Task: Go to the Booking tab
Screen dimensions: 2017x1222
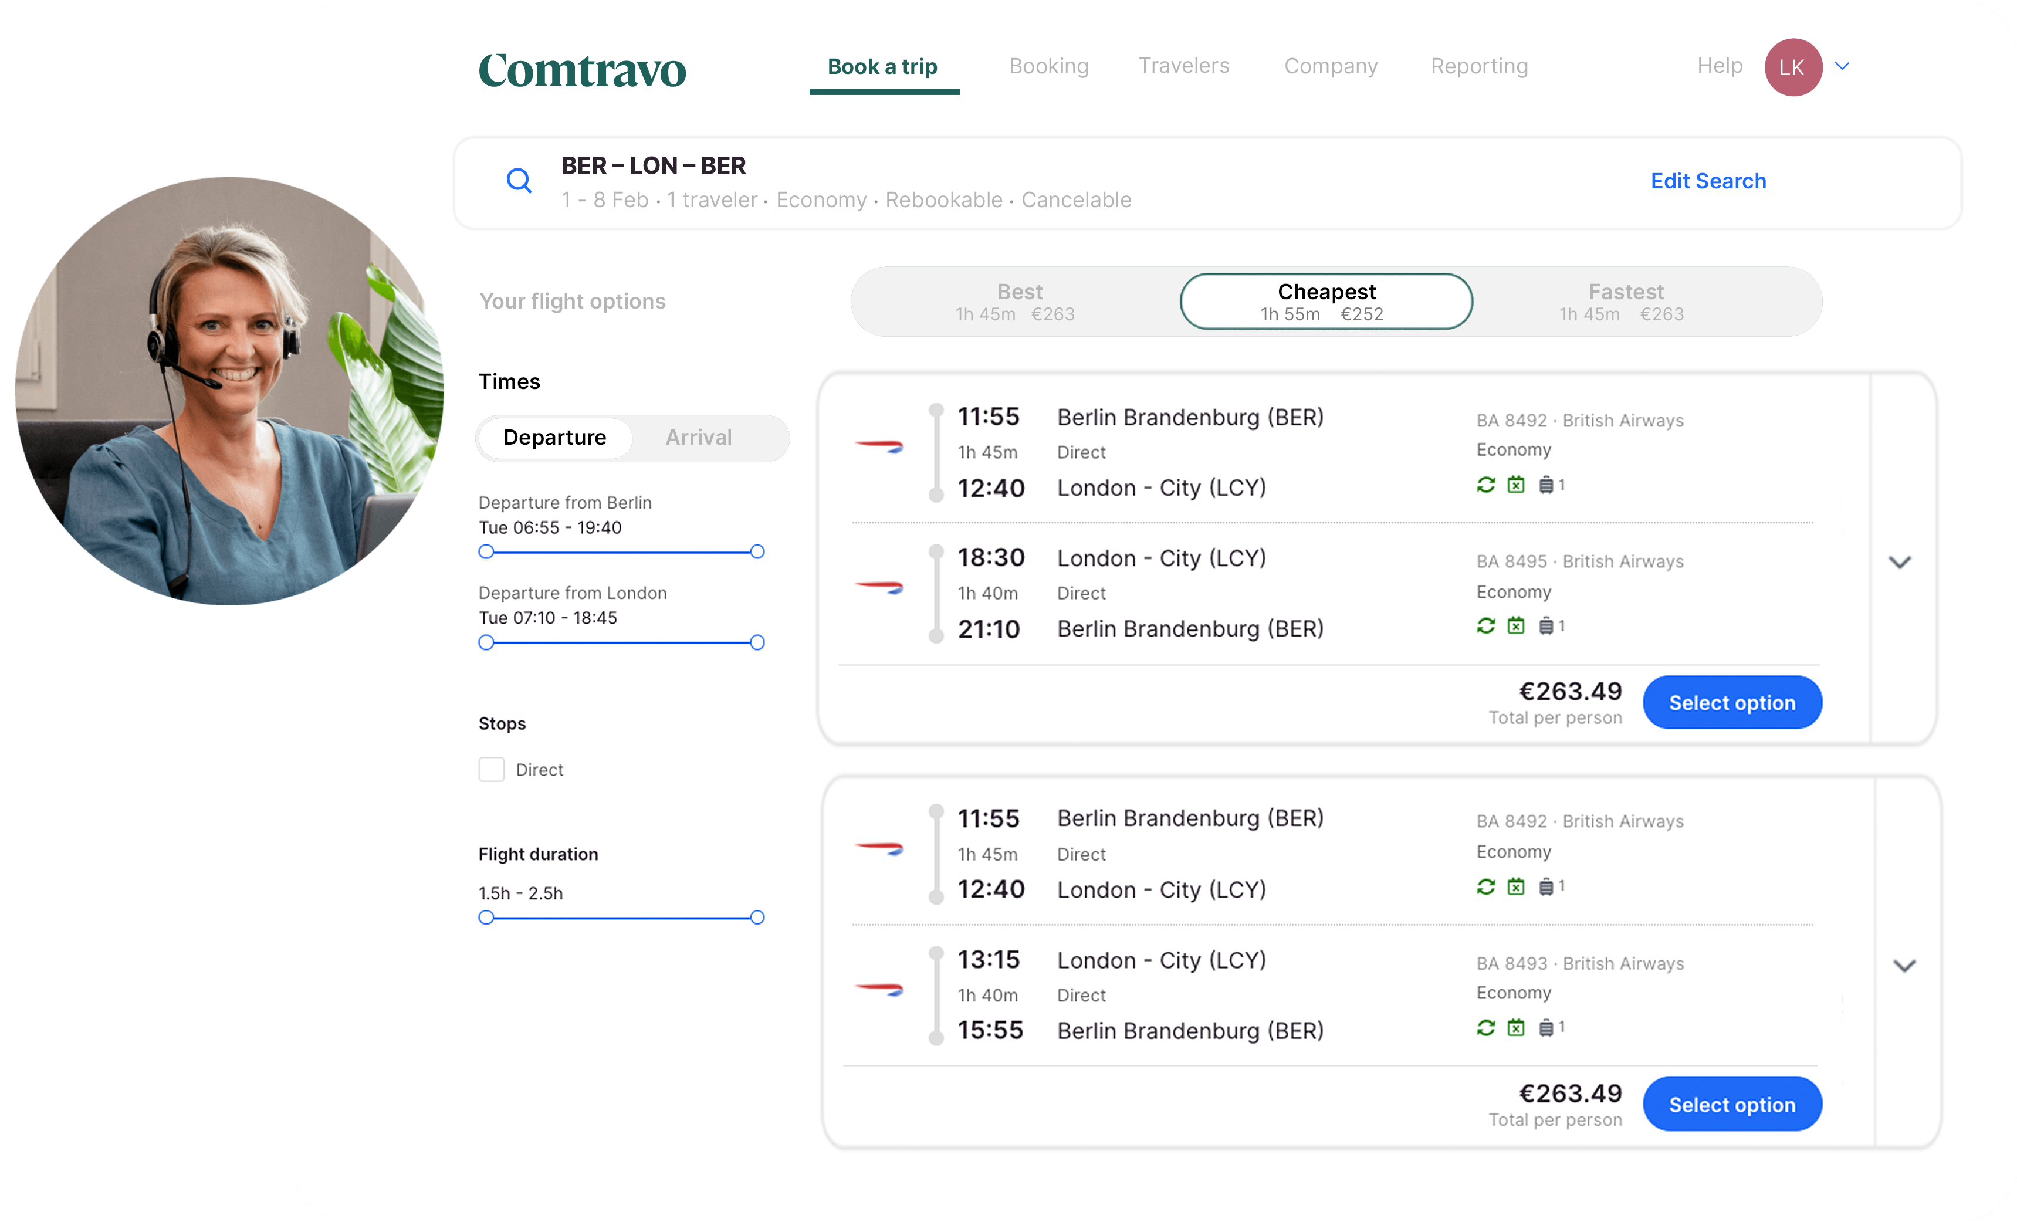Action: click(x=1048, y=66)
